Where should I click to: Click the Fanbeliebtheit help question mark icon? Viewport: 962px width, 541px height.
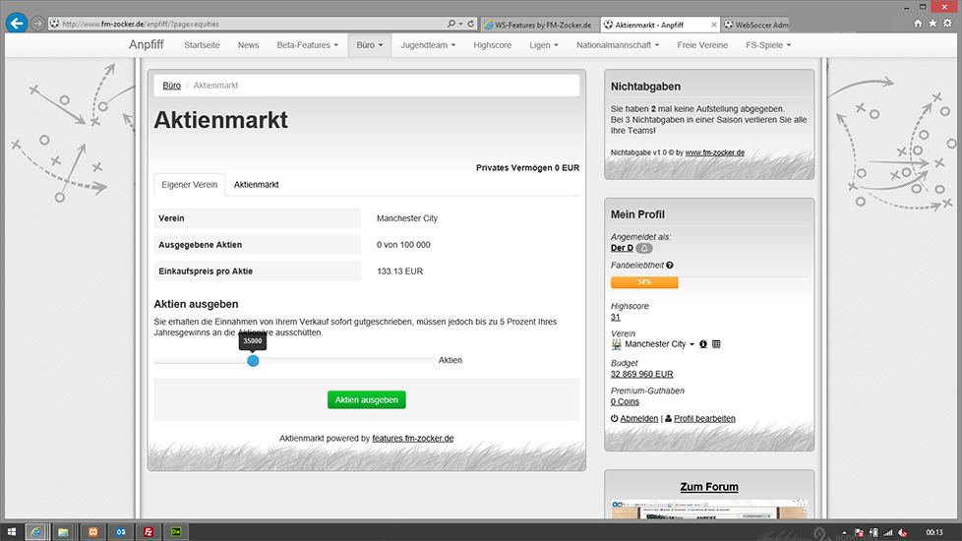[x=670, y=266]
